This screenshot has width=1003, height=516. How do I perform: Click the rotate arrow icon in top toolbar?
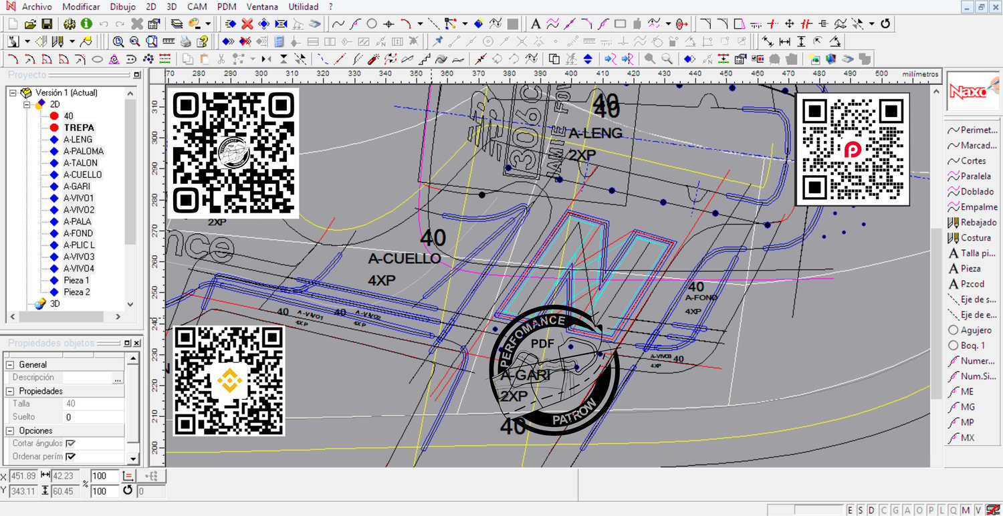click(x=885, y=24)
